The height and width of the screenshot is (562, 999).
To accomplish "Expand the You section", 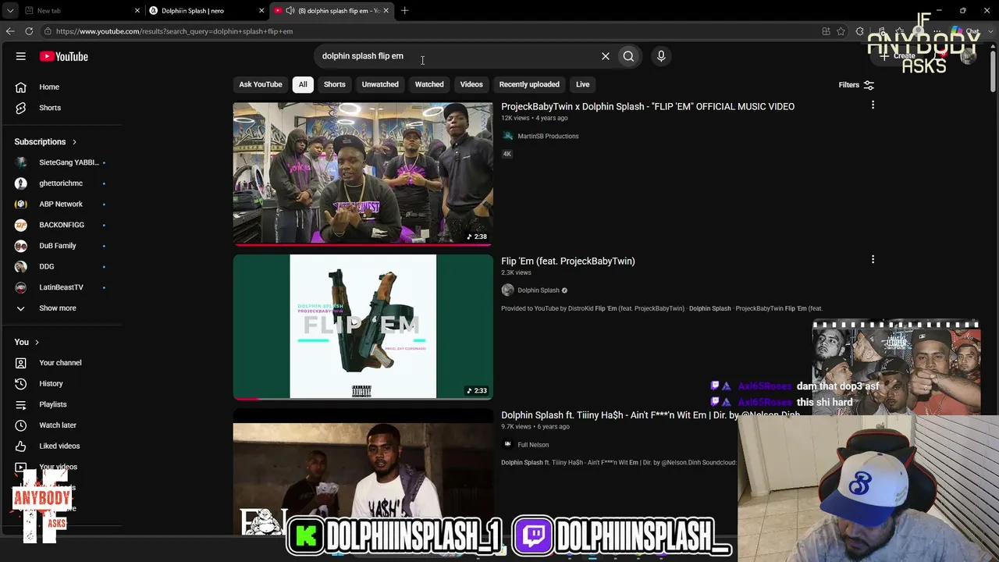I will point(27,342).
